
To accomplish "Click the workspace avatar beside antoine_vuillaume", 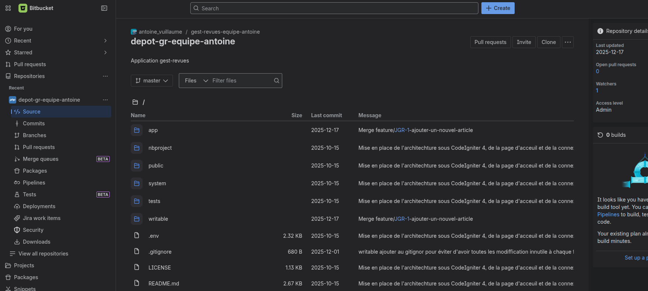I will click(134, 32).
